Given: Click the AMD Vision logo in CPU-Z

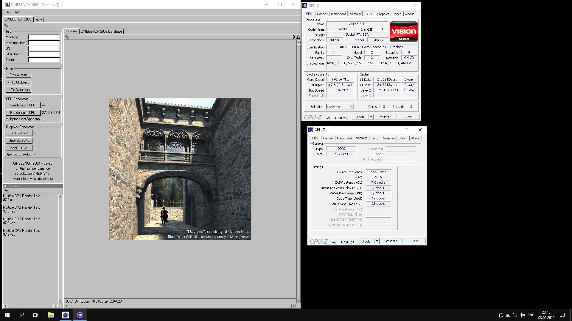Looking at the screenshot, I should click(404, 32).
